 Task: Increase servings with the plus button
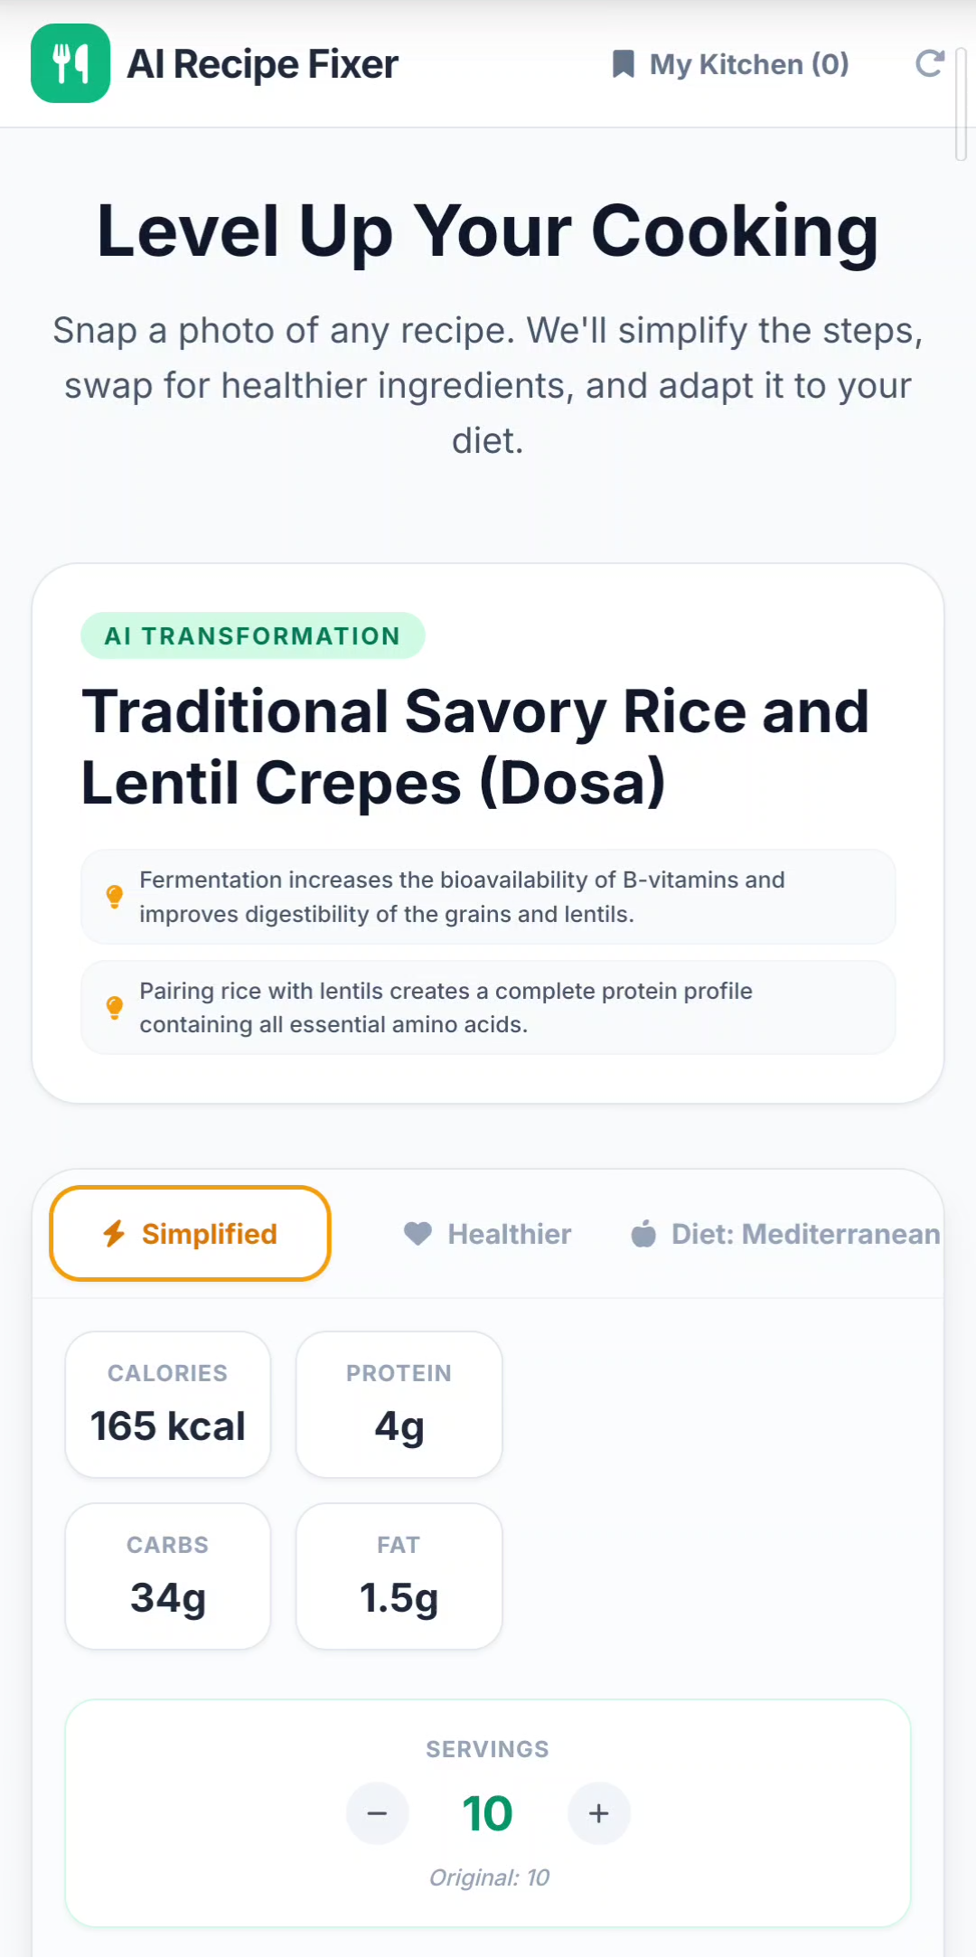point(599,1813)
